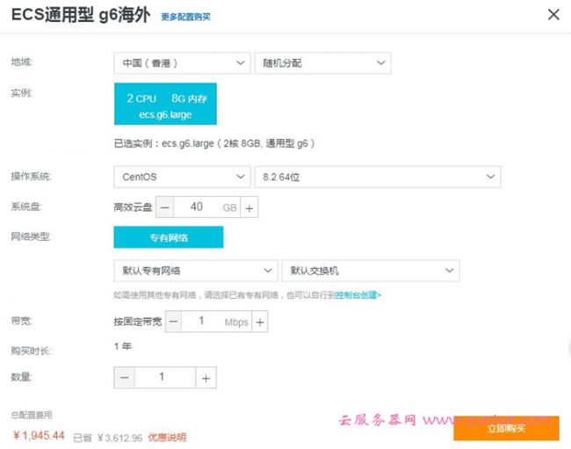Increase bandwidth with plus button
The image size is (571, 449).
(x=259, y=322)
